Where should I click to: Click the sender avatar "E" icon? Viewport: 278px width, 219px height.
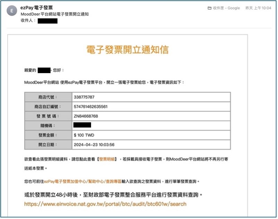coord(12,11)
